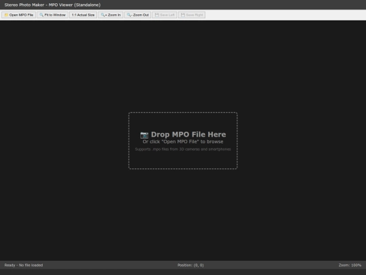Click the Drop MPO File Here heading
This screenshot has width=366, height=275.
click(x=188, y=134)
